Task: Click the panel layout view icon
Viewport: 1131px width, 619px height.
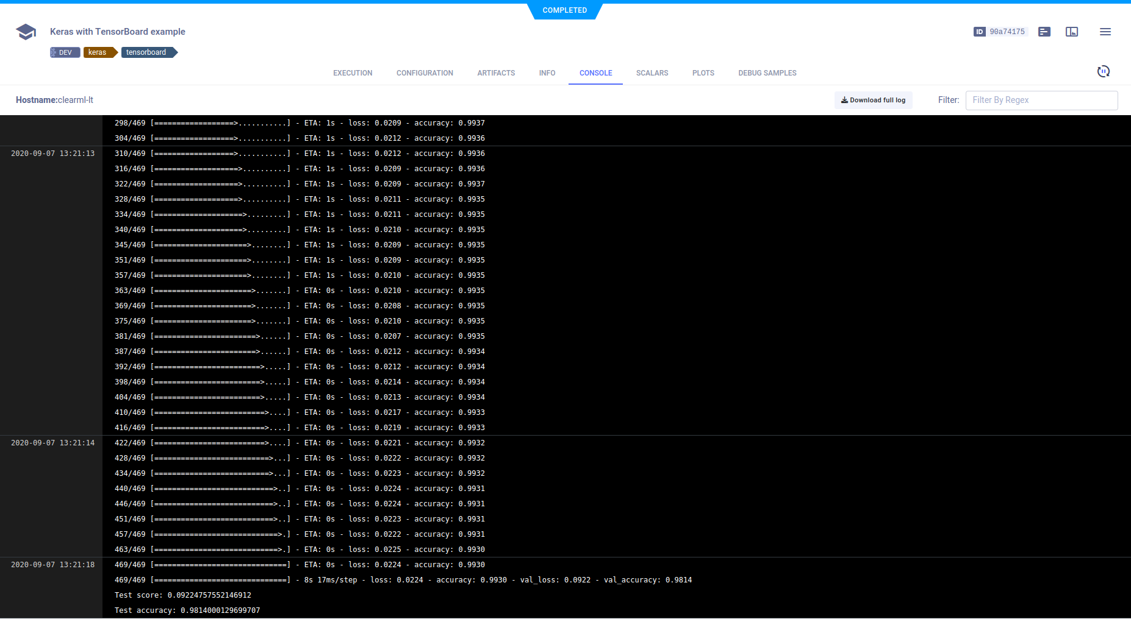Action: pyautogui.click(x=1071, y=32)
